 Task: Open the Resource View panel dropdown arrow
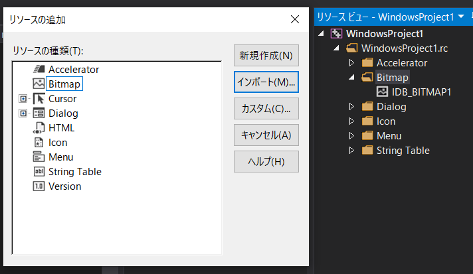pyautogui.click(x=461, y=17)
